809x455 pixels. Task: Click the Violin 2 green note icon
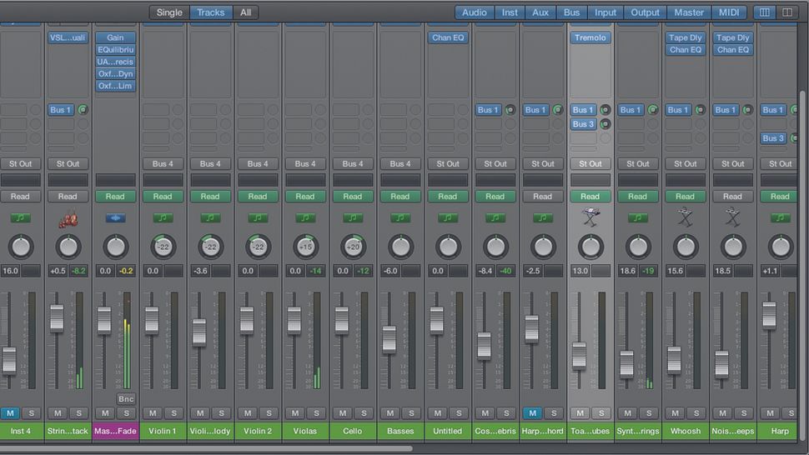(258, 218)
